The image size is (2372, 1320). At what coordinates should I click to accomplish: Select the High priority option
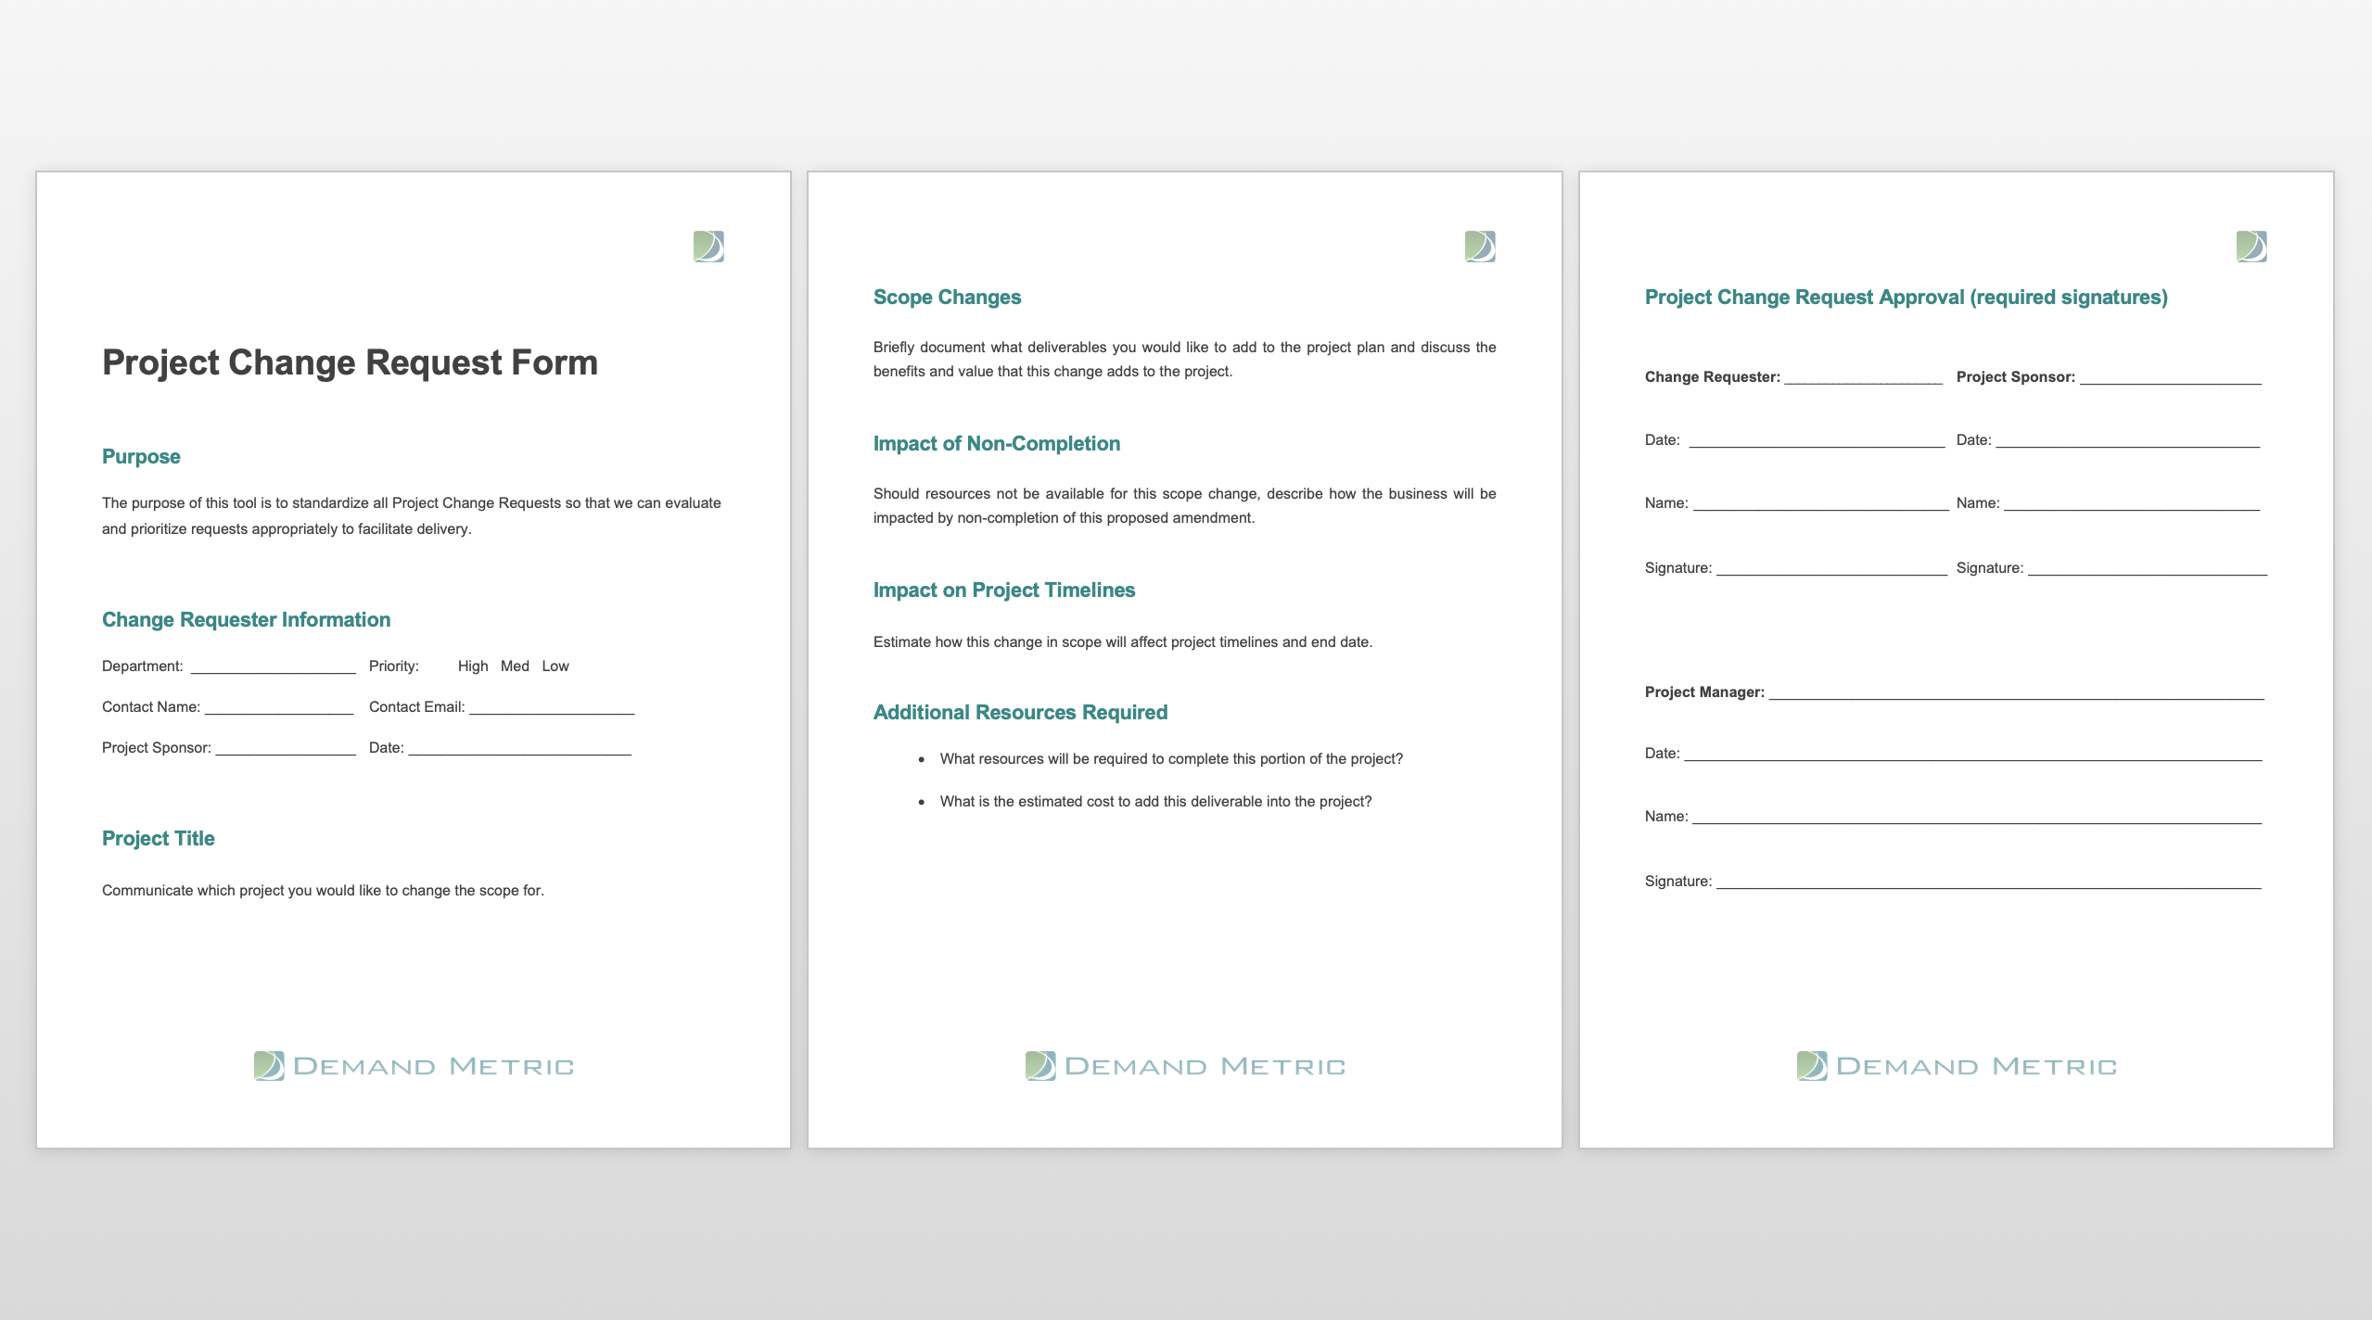[x=472, y=666]
